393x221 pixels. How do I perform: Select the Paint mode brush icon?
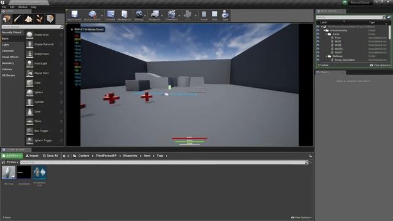coord(17,19)
